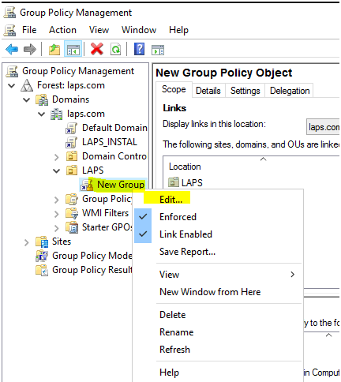Choose Help from context menu
The width and height of the screenshot is (341, 382).
[x=218, y=373]
